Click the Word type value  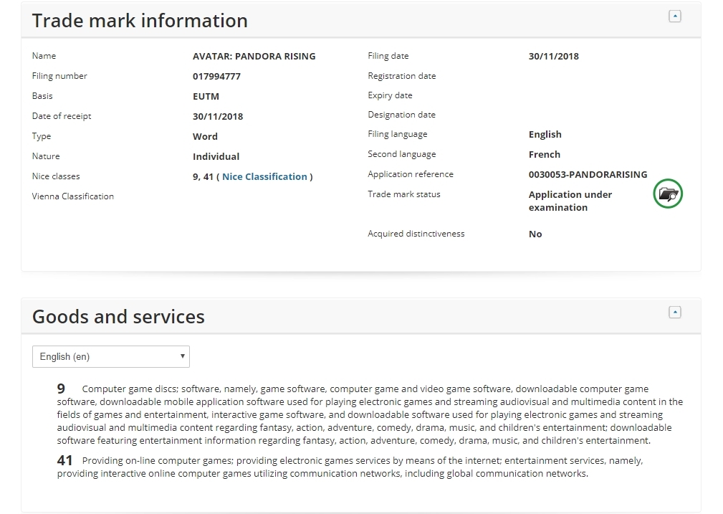click(205, 136)
